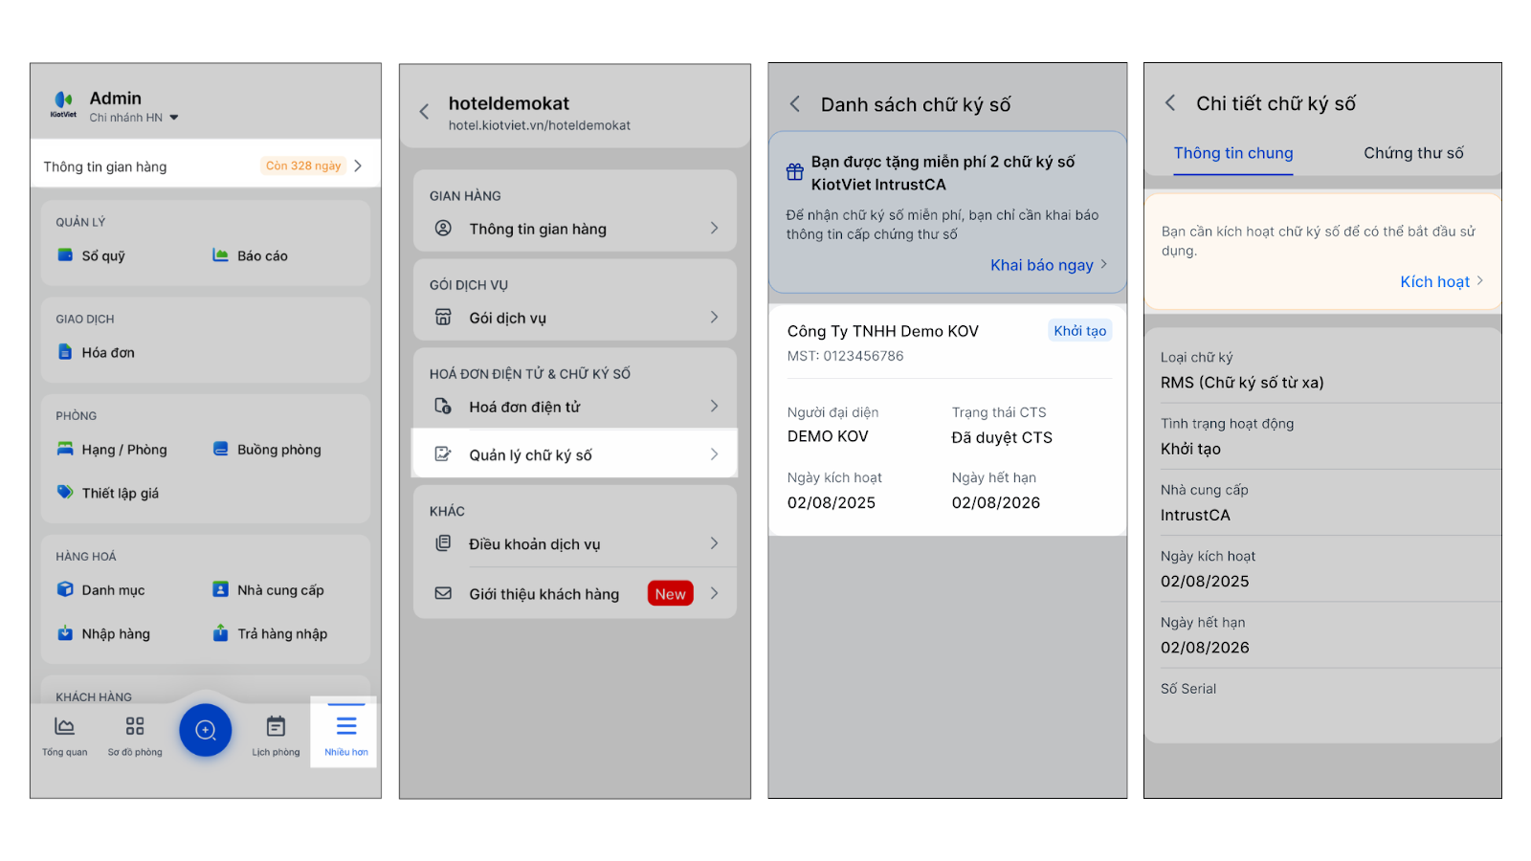Open the Nhà cung cấp supplier icon
This screenshot has width=1531, height=861.
(220, 590)
